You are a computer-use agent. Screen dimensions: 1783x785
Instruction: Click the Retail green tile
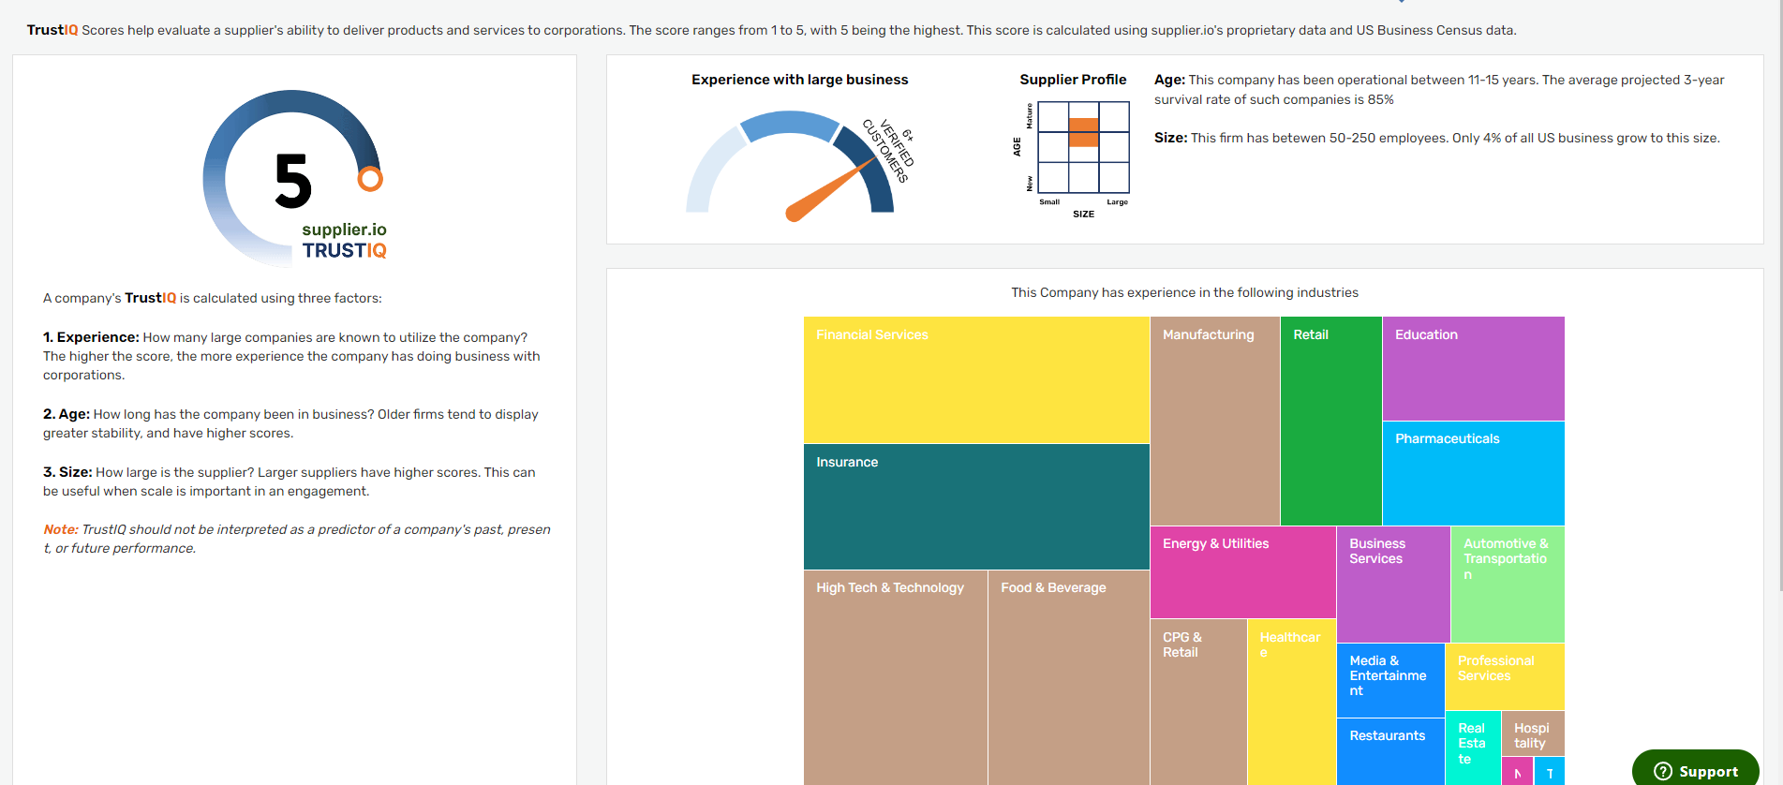coord(1331,421)
